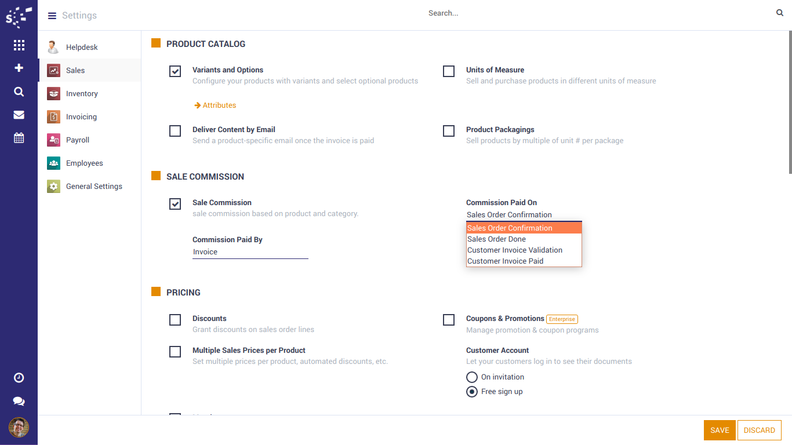This screenshot has height=445, width=792.
Task: Open the Inventory settings section
Action: [82, 94]
